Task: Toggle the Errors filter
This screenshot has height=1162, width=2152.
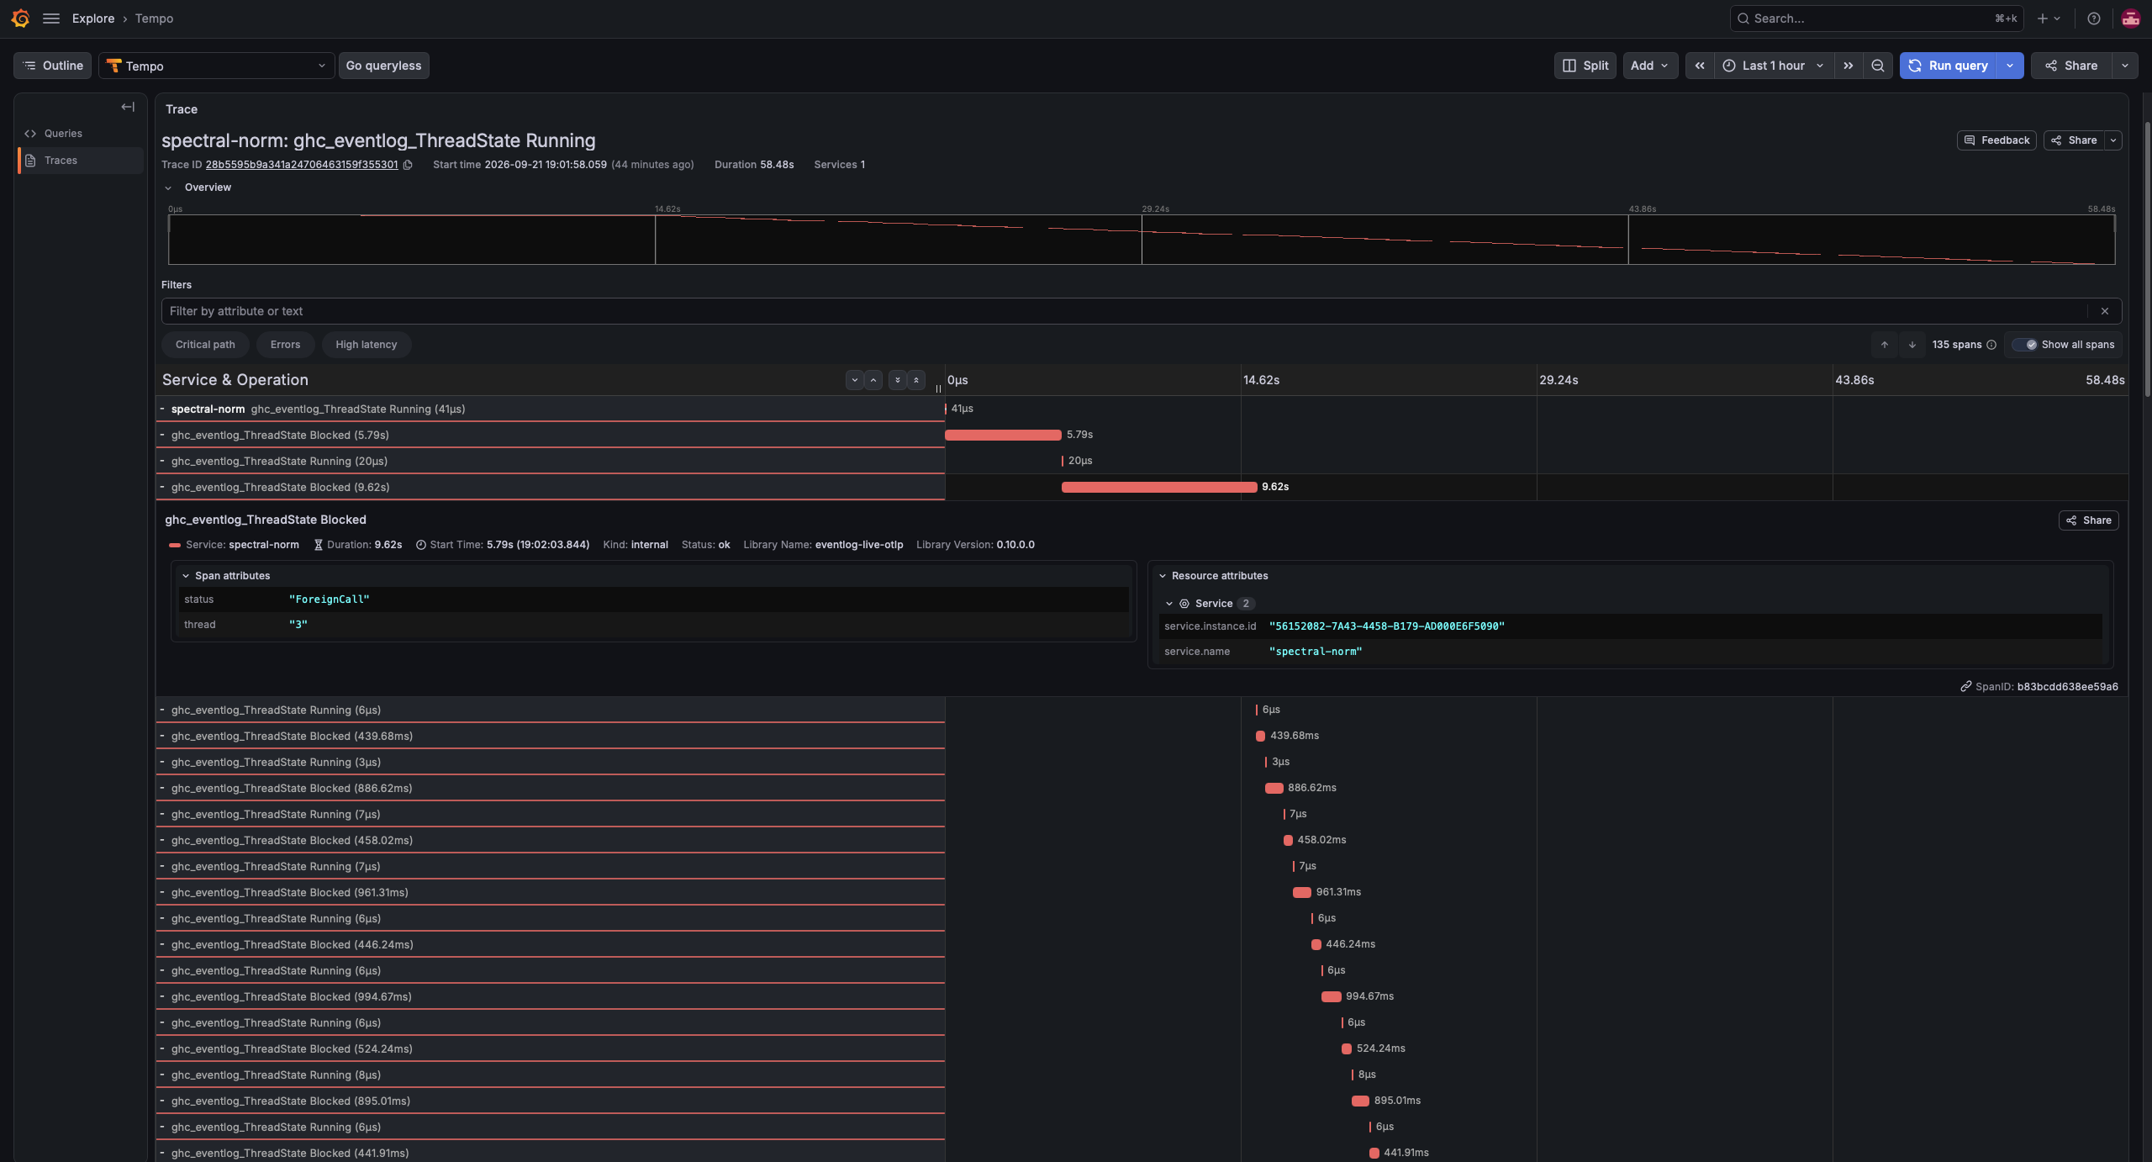Action: pos(285,345)
